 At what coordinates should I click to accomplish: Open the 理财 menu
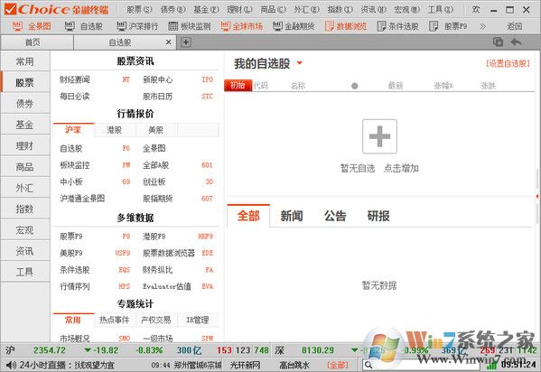(239, 9)
